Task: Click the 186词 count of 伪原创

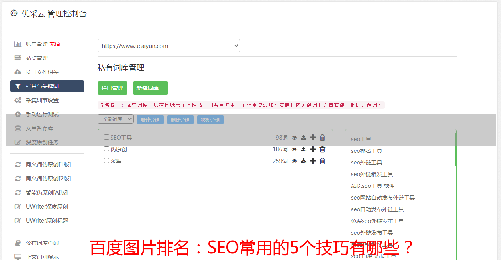Action: (280, 149)
